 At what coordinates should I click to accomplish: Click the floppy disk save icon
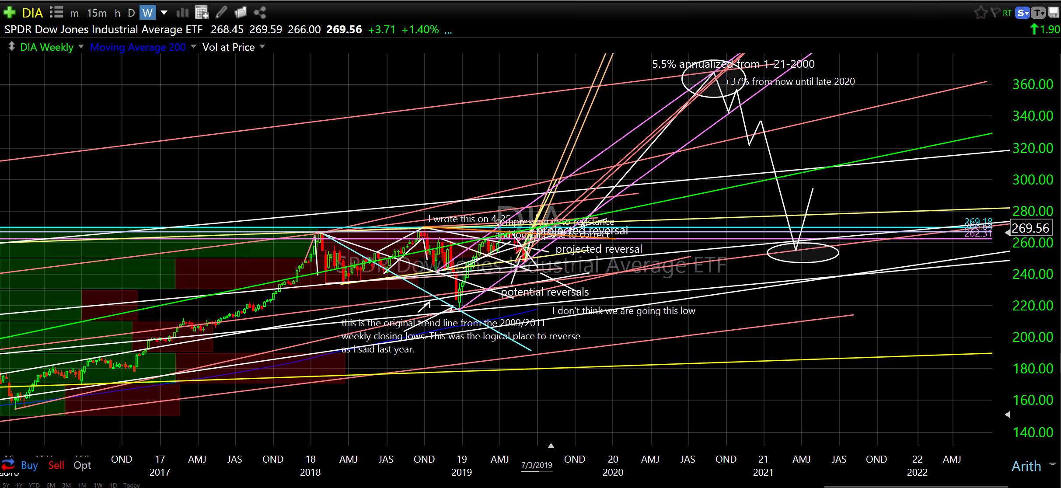pos(1054,13)
